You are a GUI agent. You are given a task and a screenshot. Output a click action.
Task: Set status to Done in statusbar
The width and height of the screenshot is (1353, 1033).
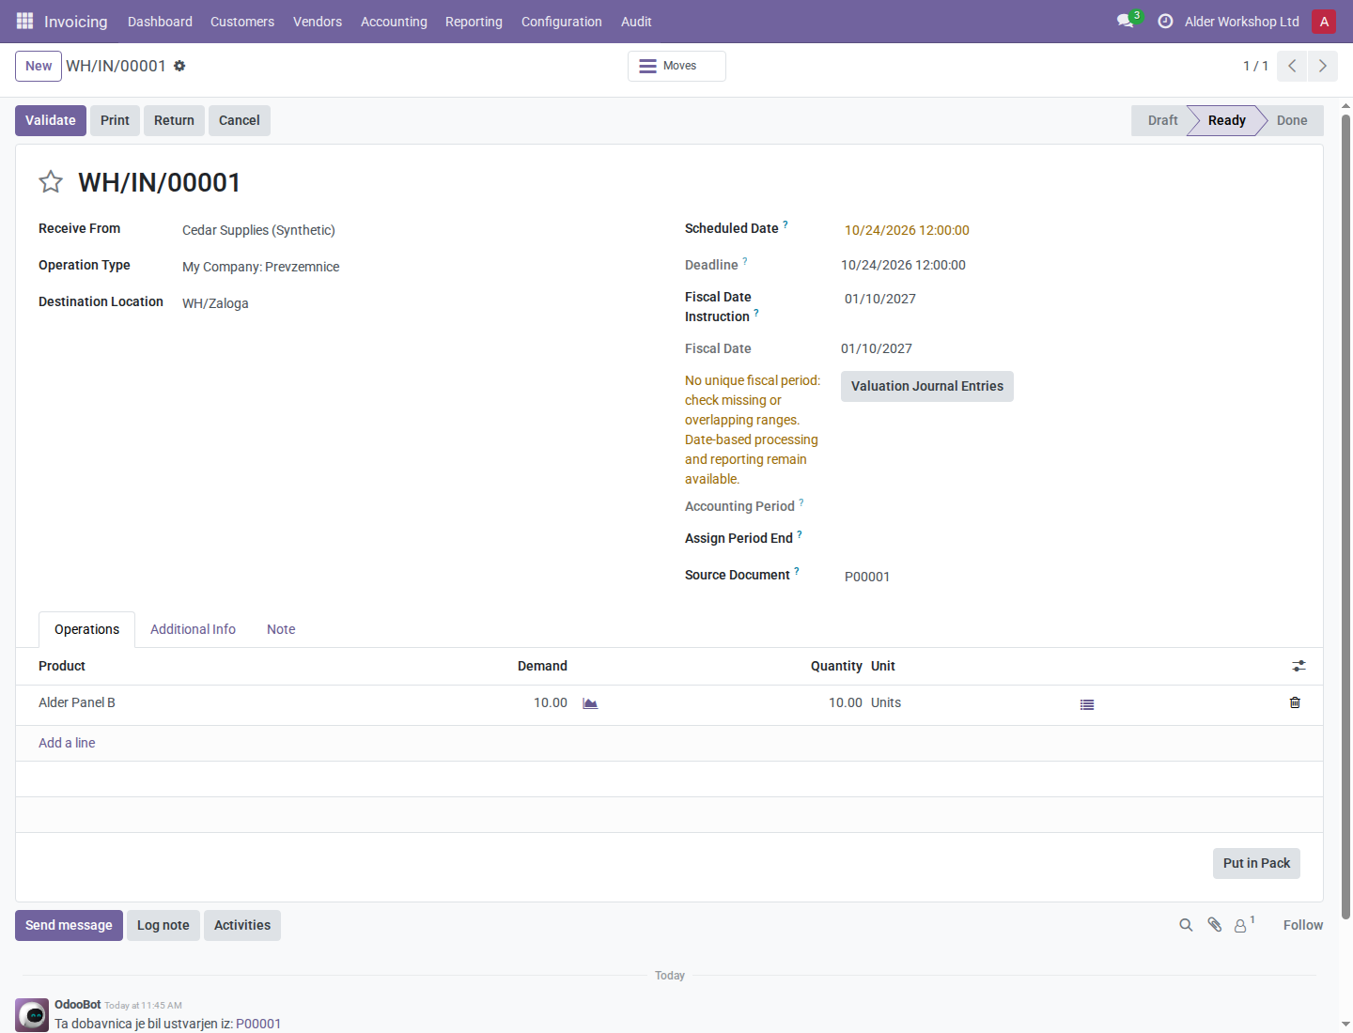click(x=1292, y=120)
